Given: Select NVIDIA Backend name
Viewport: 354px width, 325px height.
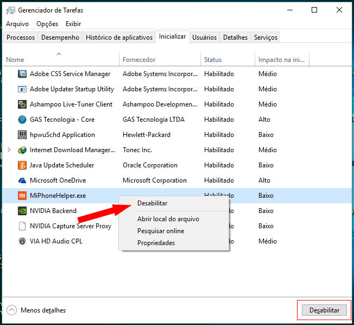Looking at the screenshot, I should [x=53, y=211].
